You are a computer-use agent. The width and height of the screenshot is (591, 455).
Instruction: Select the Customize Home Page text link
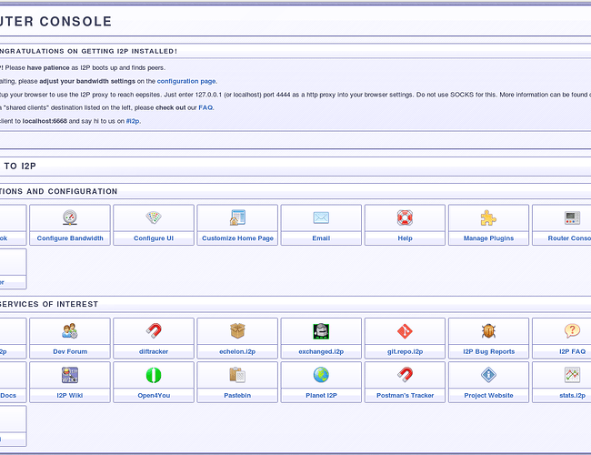(x=237, y=238)
